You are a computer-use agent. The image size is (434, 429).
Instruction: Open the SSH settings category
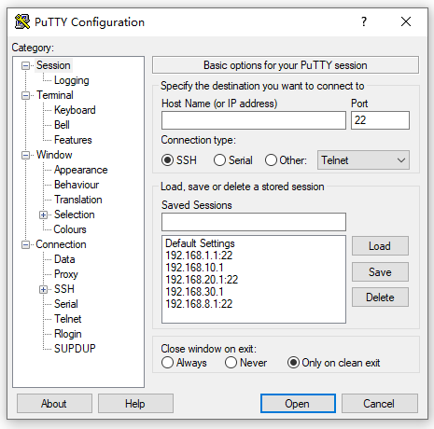[x=64, y=289]
